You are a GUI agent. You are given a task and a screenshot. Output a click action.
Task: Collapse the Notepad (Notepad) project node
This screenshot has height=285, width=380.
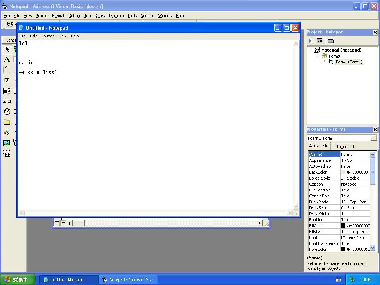[311, 50]
